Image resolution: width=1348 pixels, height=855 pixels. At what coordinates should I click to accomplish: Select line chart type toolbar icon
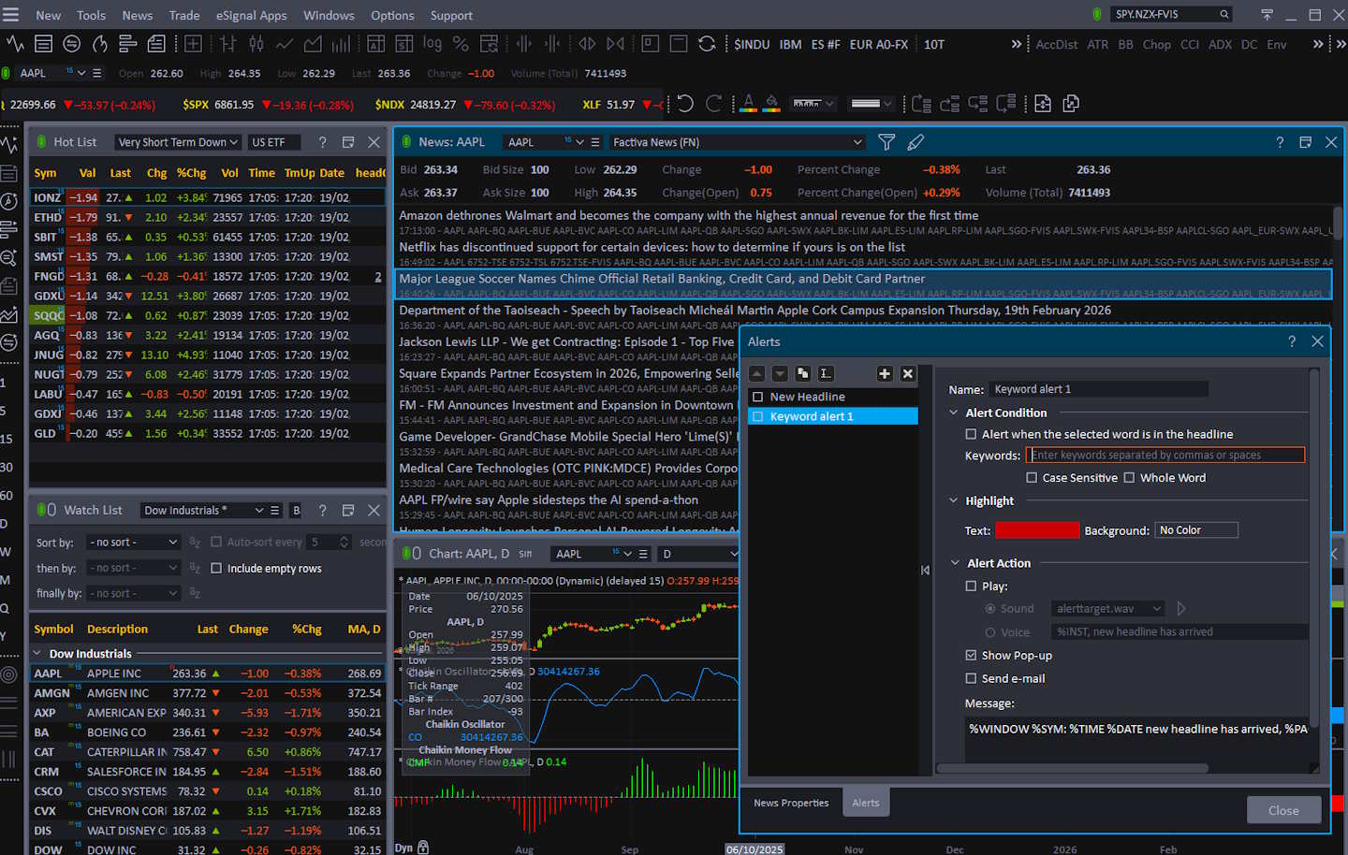[285, 44]
